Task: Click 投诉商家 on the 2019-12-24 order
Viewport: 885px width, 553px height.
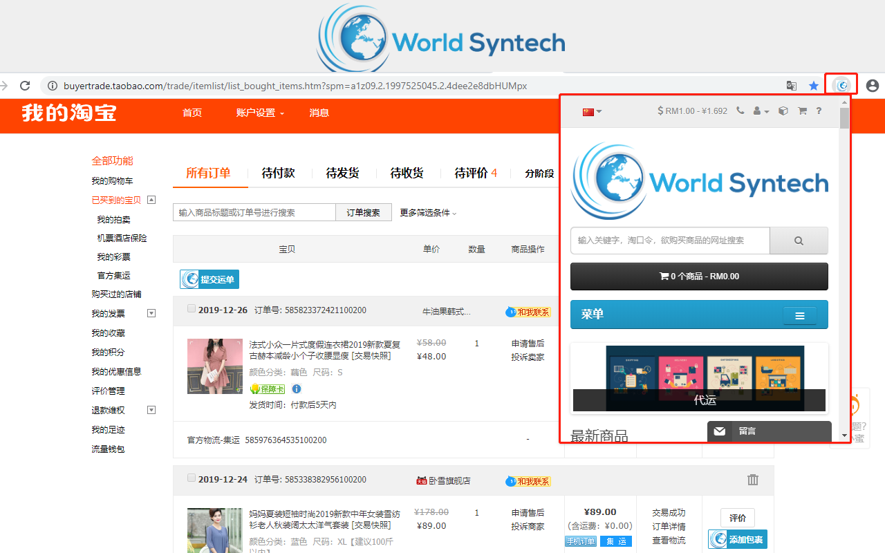Action: [x=528, y=526]
